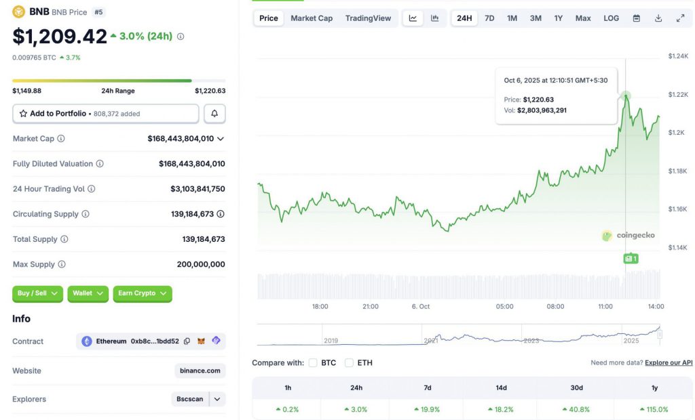
Task: Open the calendar date range picker
Action: click(637, 18)
